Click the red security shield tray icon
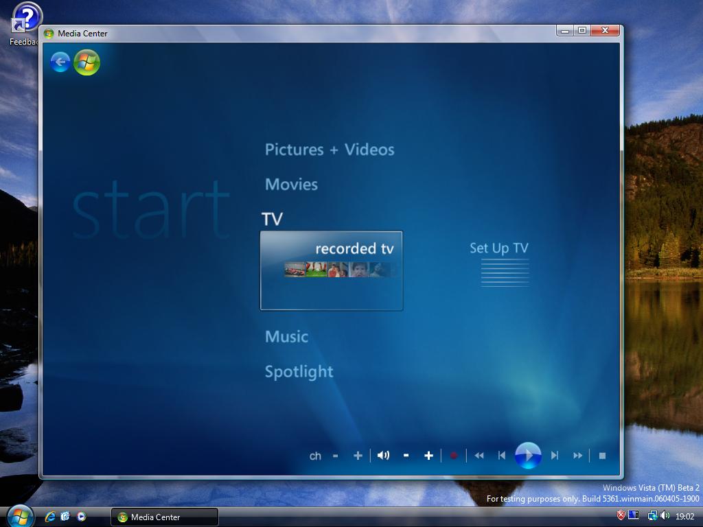 [621, 516]
